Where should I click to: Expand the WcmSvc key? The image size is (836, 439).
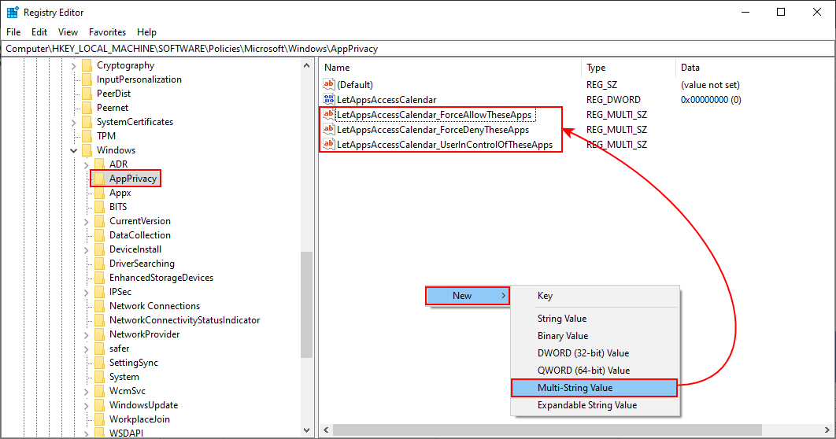pyautogui.click(x=87, y=392)
